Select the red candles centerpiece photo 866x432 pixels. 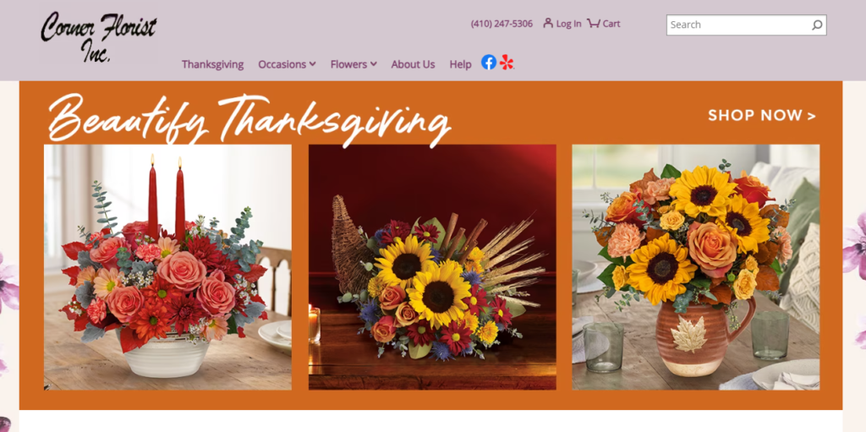pyautogui.click(x=168, y=267)
